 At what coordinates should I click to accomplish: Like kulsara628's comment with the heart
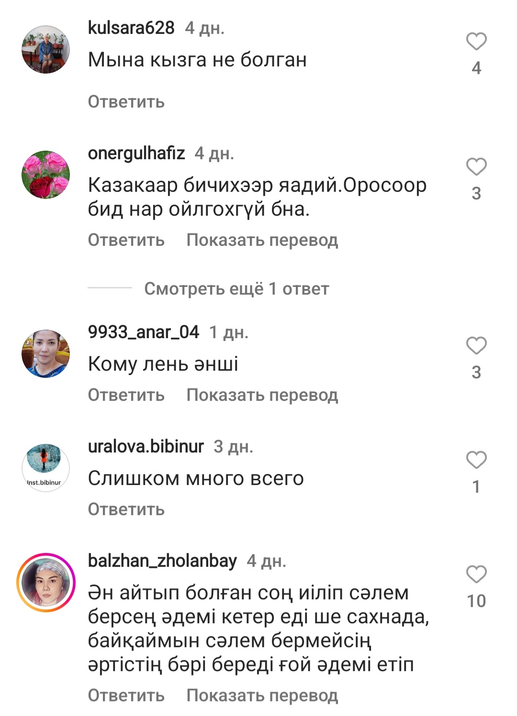pos(476,42)
